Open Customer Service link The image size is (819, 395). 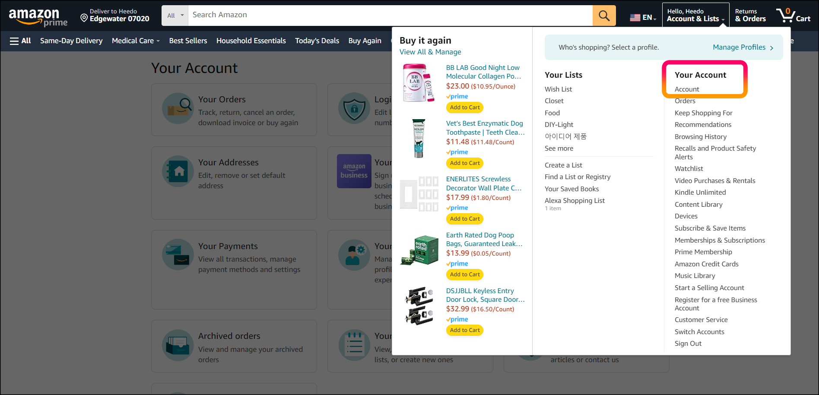tap(701, 319)
